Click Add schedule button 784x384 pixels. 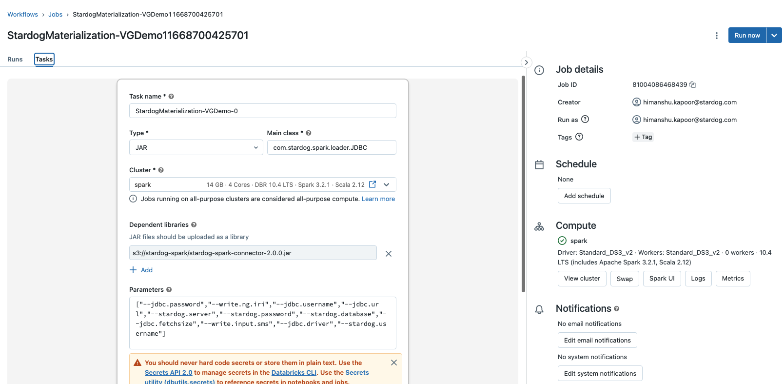point(584,196)
